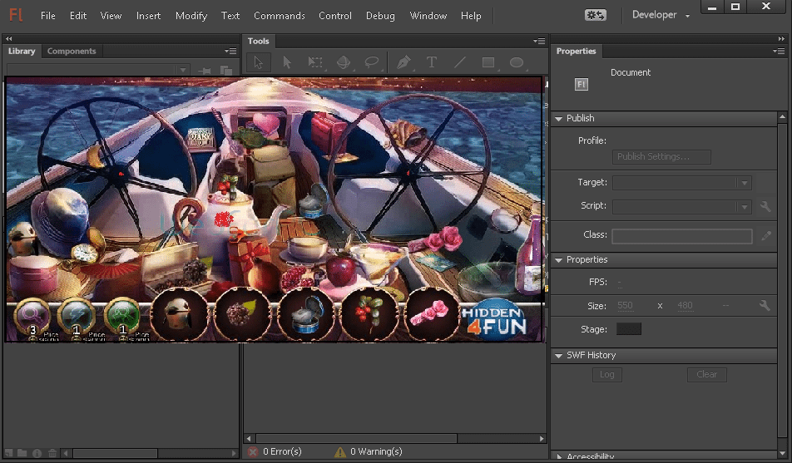The height and width of the screenshot is (463, 792).
Task: Open the Debug menu
Action: tap(380, 16)
